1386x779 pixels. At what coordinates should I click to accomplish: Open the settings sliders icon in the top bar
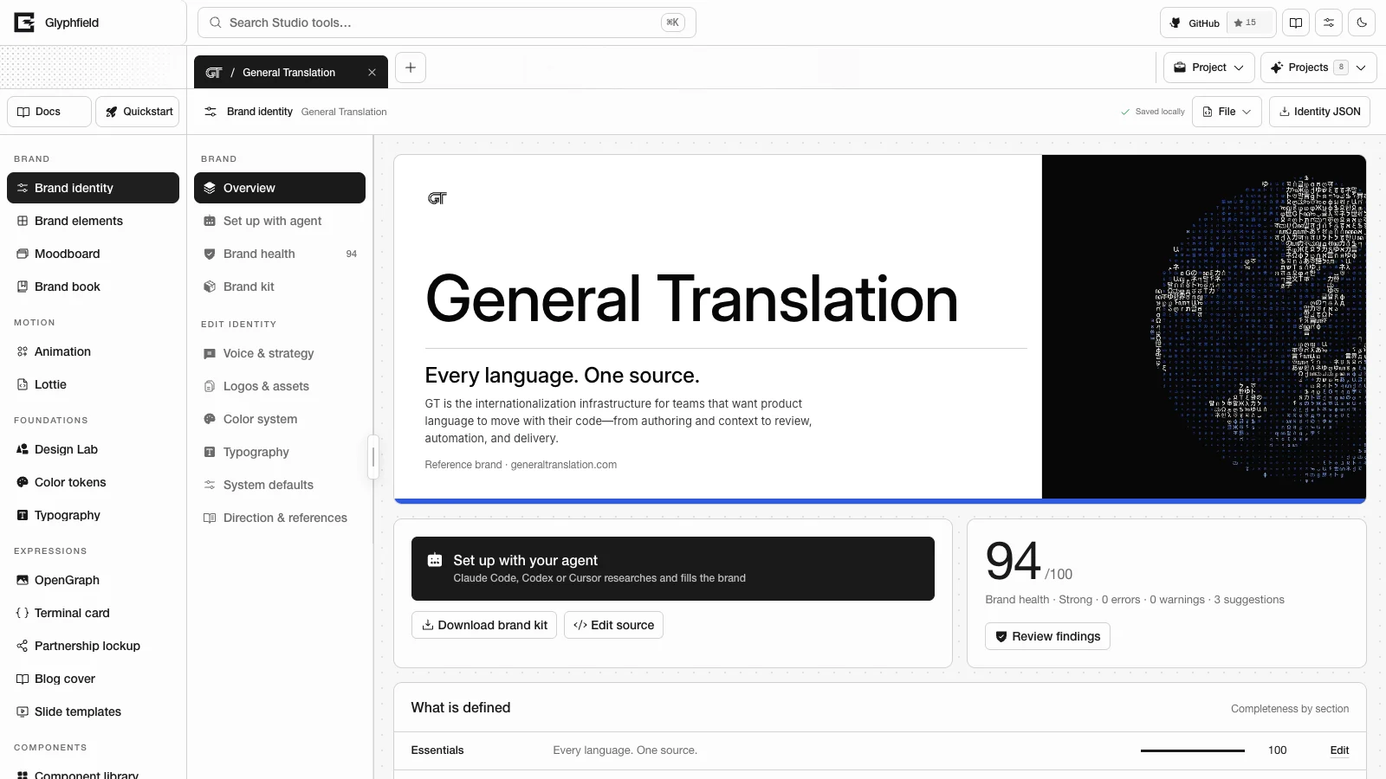1329,23
